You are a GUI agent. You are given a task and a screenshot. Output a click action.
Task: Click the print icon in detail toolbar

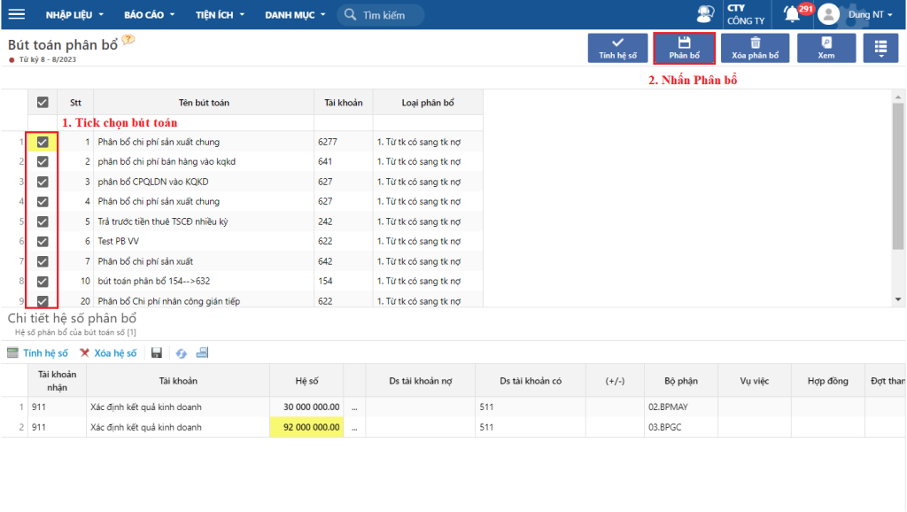coord(202,353)
